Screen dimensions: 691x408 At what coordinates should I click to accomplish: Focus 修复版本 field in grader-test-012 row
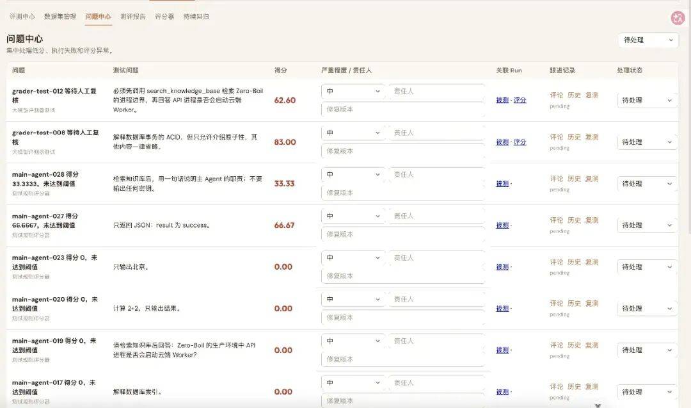403,110
